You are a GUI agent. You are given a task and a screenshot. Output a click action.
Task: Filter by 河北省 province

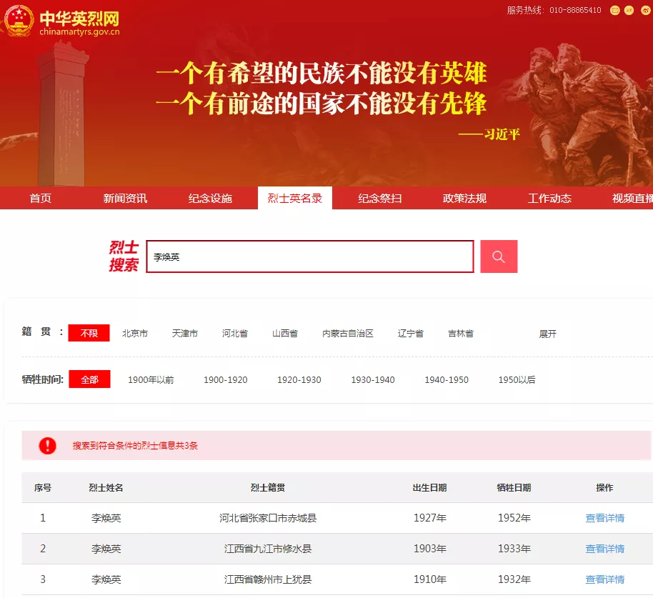coord(234,333)
